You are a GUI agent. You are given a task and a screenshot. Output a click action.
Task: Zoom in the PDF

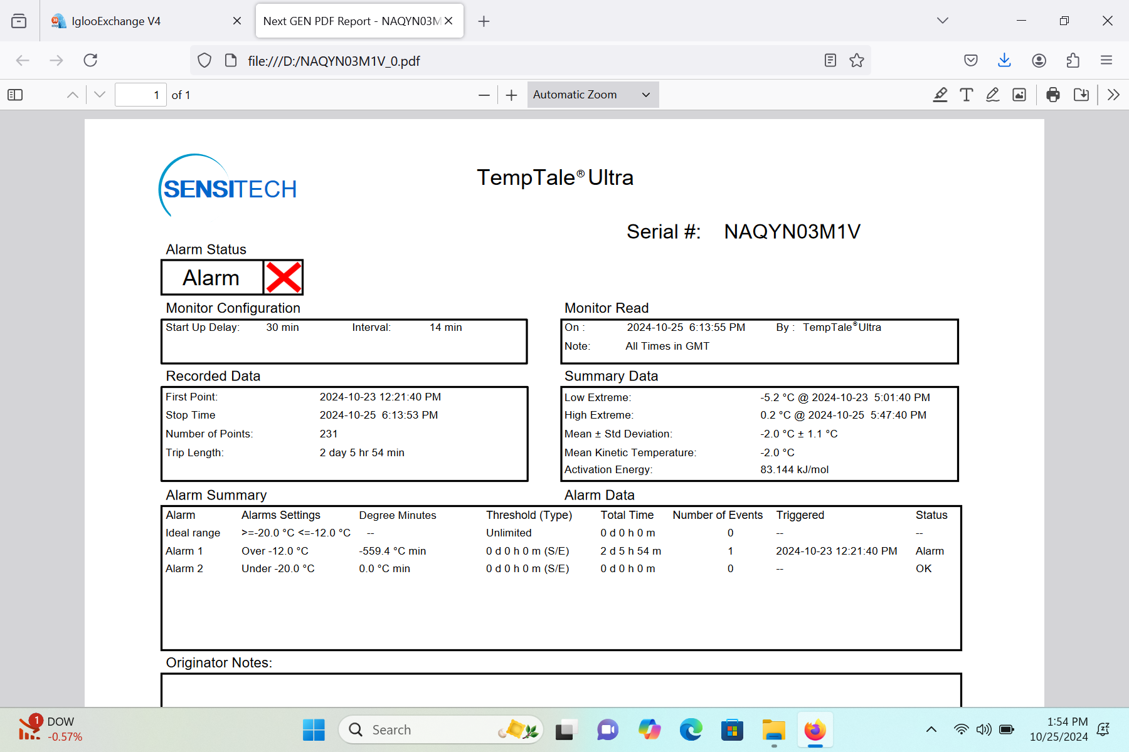[512, 95]
